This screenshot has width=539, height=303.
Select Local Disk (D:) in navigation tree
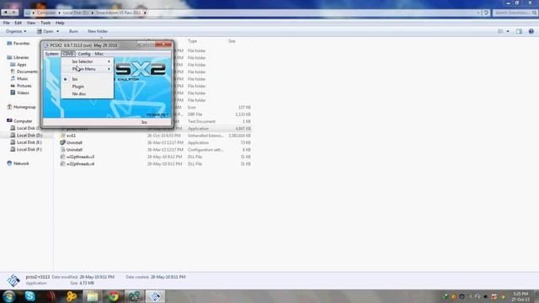pyautogui.click(x=29, y=135)
